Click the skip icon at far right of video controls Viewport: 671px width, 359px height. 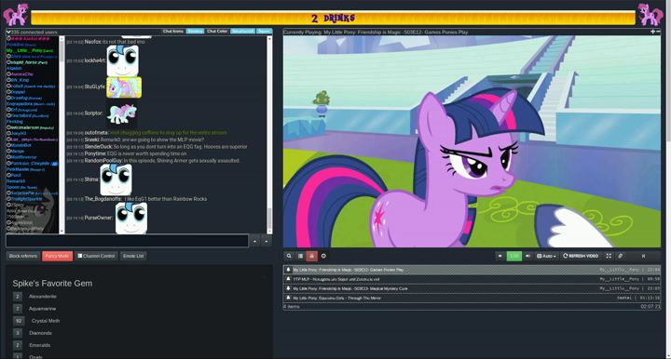[x=643, y=256]
